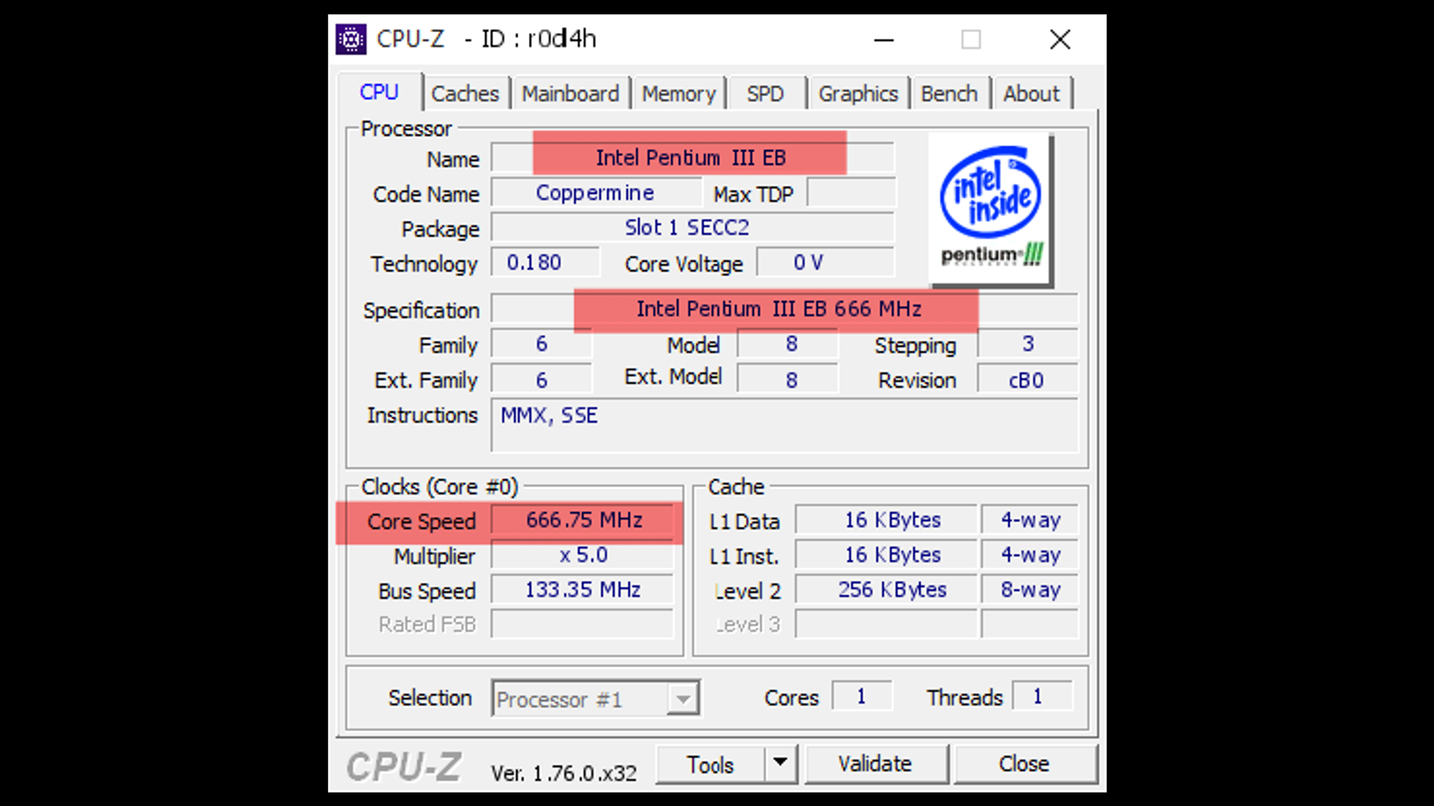Click the x 5.0 multiplier value
The width and height of the screenshot is (1434, 806).
(x=583, y=555)
